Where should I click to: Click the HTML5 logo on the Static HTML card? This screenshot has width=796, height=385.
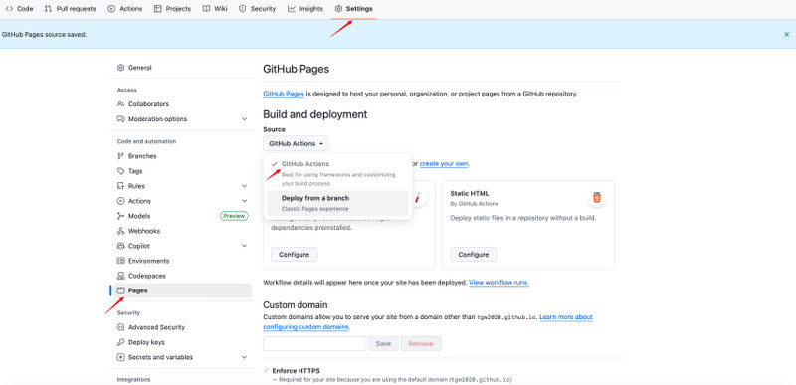[x=596, y=198]
